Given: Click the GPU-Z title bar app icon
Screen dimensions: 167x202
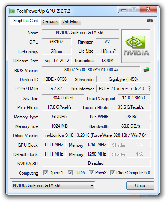Looking at the screenshot, I should click(x=12, y=11).
